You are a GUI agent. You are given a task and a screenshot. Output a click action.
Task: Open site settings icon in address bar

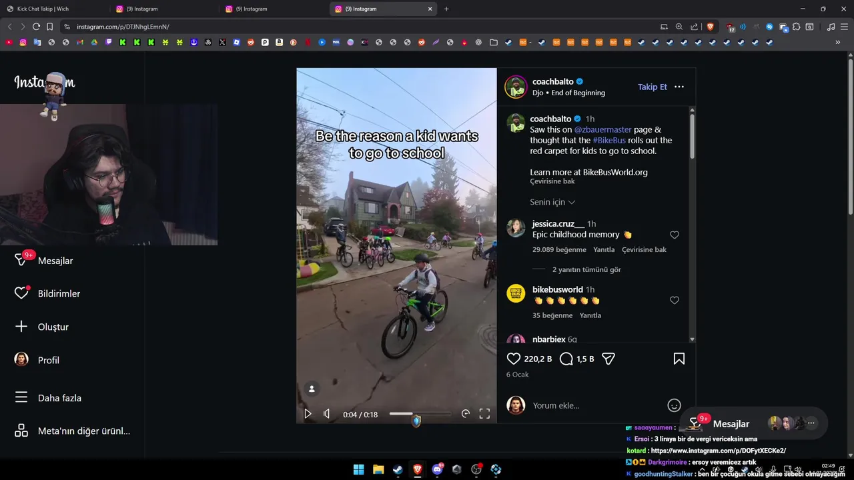(67, 27)
